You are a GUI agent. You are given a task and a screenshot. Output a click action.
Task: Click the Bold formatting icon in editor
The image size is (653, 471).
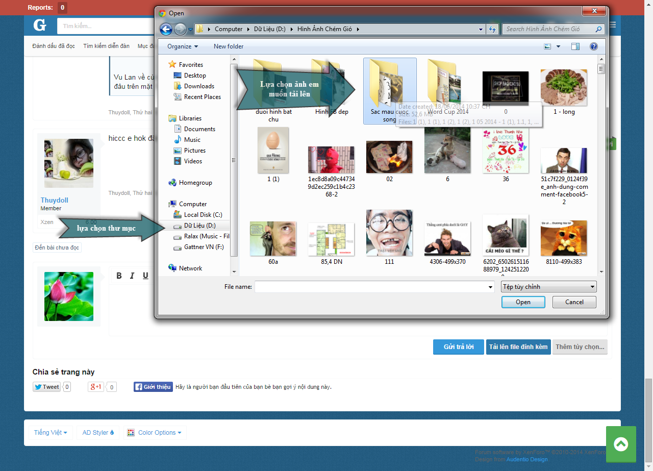pos(119,276)
